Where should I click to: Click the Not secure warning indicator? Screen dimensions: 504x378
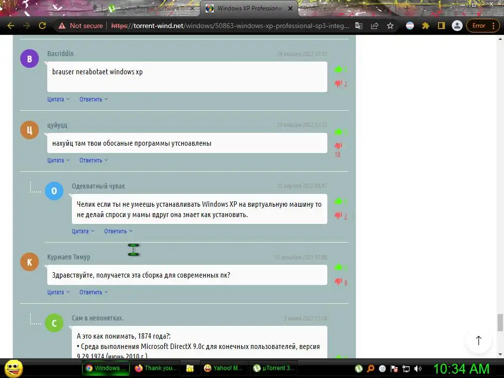[81, 26]
